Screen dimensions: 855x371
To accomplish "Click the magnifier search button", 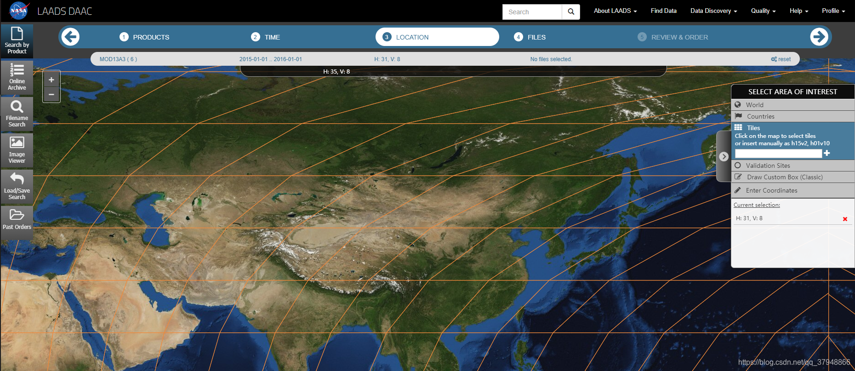I will click(x=571, y=12).
